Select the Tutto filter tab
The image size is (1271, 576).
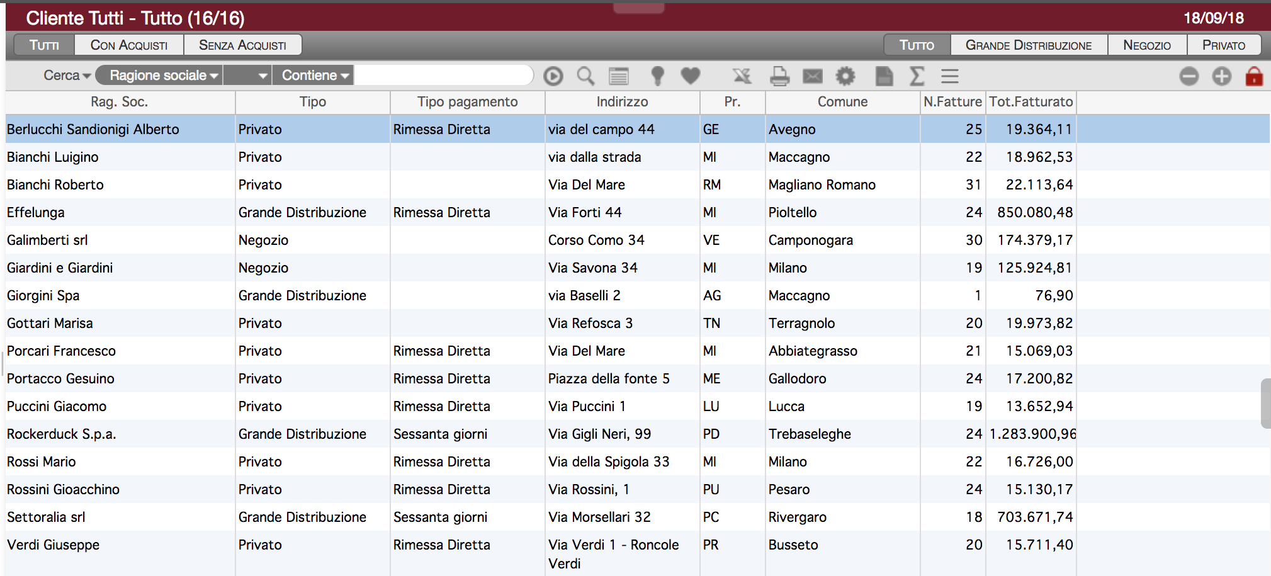click(917, 45)
